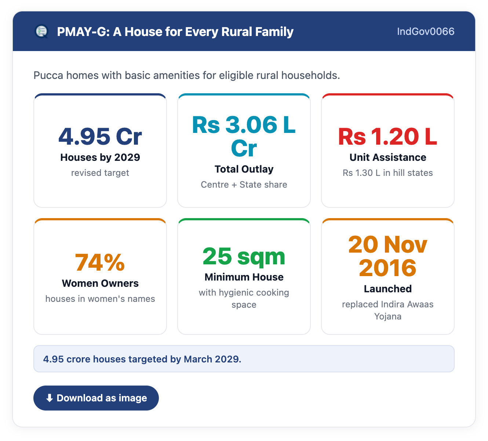Select the 4.95 Cr Houses by 2029 card
Screen dimensions: 488x441
pos(100,151)
